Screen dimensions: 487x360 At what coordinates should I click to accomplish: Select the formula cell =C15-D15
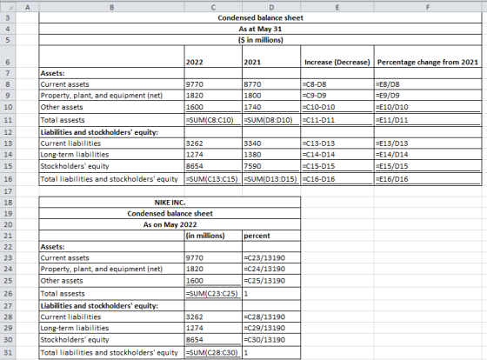tap(337, 166)
